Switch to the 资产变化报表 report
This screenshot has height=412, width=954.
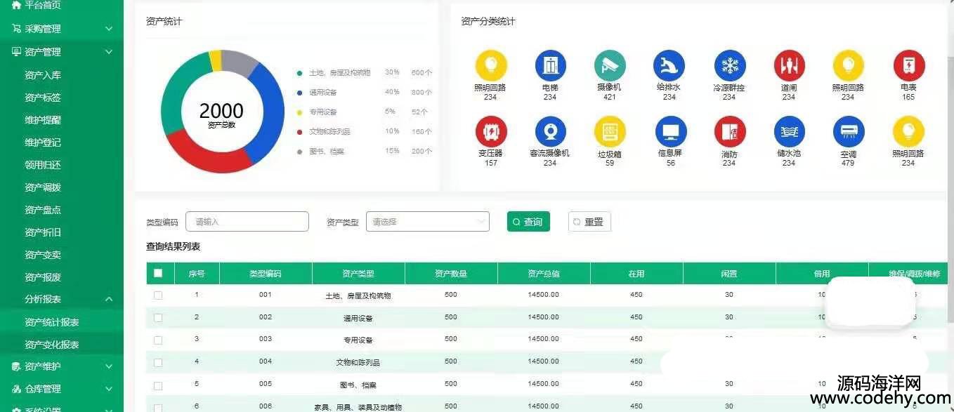52,345
